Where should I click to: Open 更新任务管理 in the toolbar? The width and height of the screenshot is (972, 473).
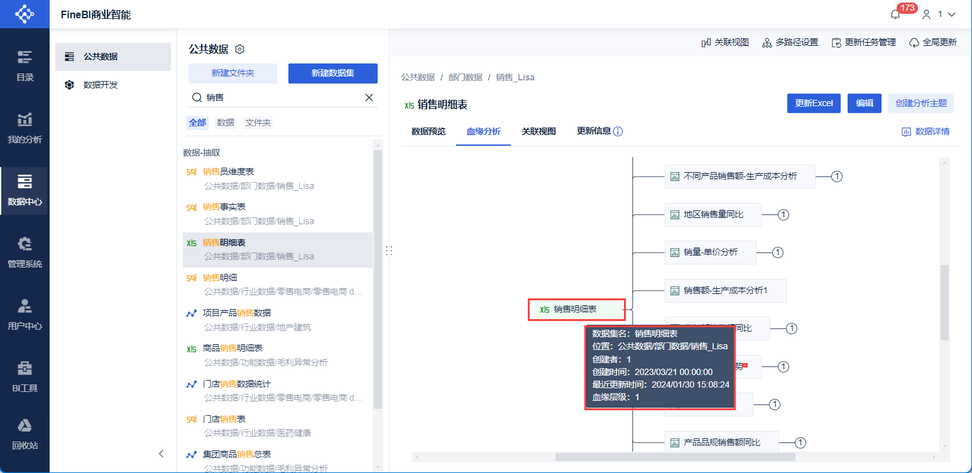863,43
